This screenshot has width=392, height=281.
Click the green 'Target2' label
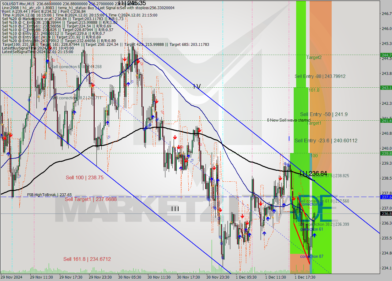point(314,57)
